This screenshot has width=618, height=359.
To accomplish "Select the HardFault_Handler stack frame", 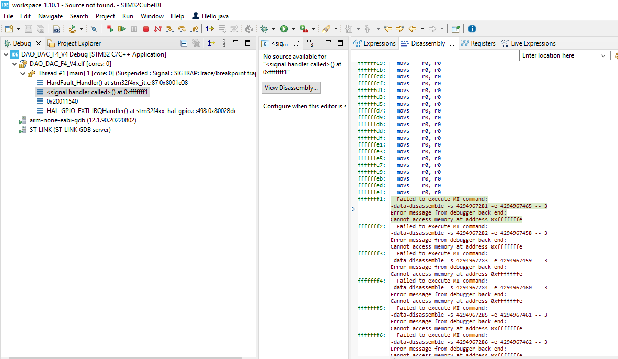I will (117, 83).
